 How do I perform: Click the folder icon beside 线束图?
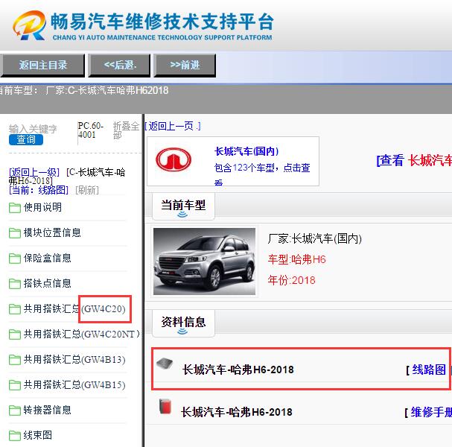point(15,436)
